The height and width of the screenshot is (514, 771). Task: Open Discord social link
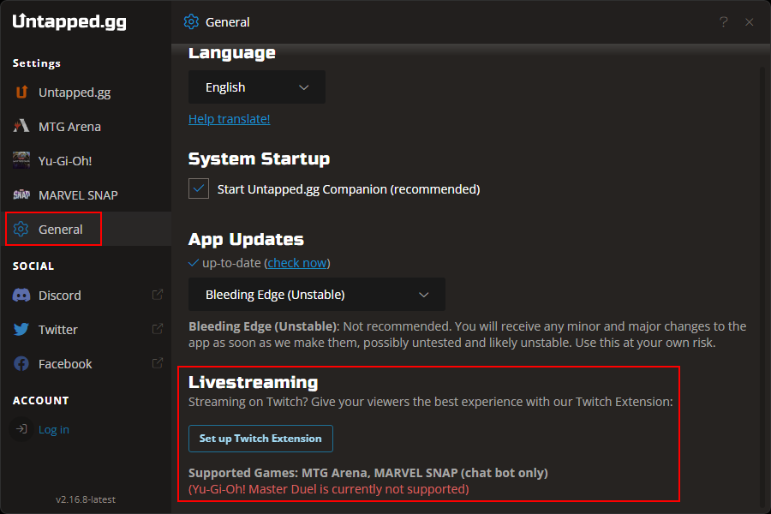coord(86,295)
